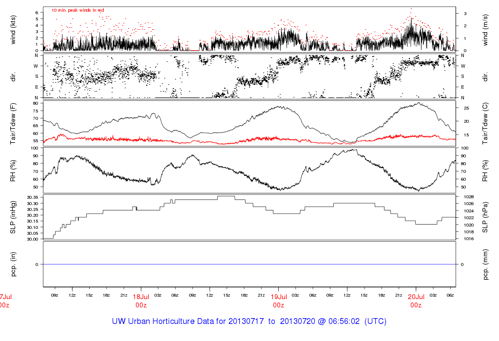Select the 'wind (kts)' axis label

point(13,30)
